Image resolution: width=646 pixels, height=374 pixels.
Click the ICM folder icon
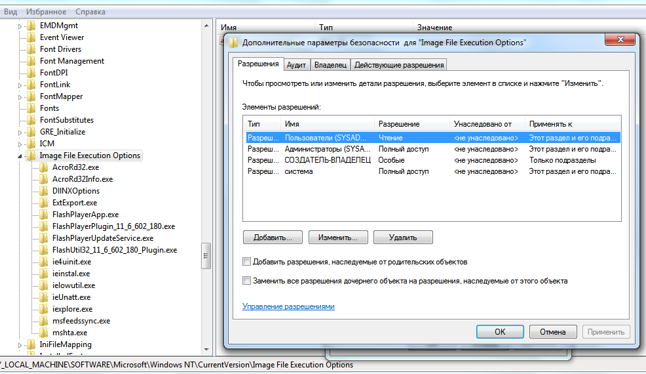[x=31, y=144]
